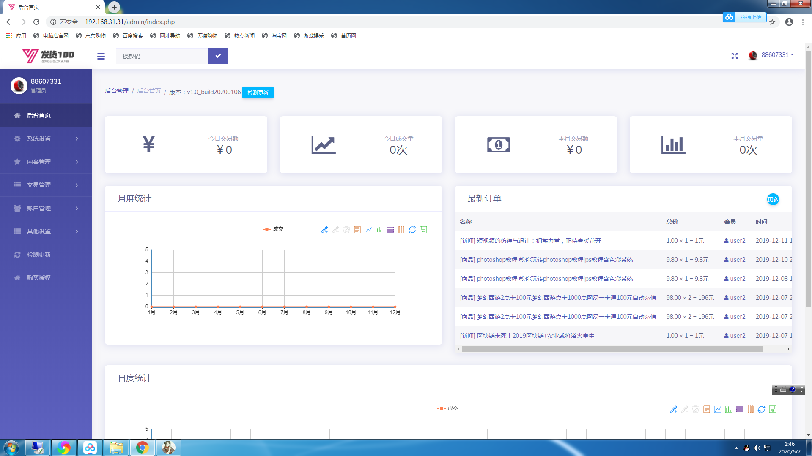Click the monthly chart mark eraser icon
This screenshot has width=812, height=456.
(335, 230)
